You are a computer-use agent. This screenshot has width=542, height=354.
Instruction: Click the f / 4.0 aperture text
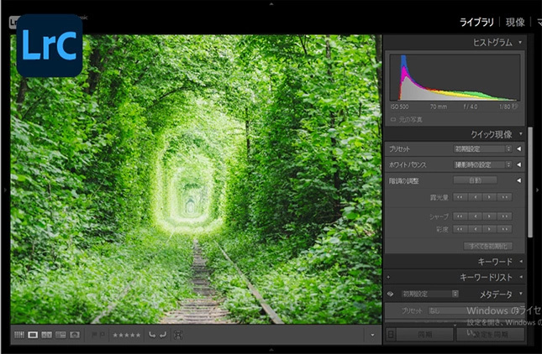(471, 107)
